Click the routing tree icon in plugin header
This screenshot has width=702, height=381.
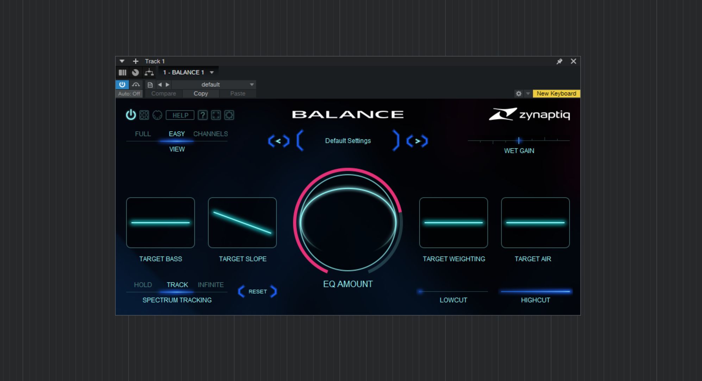[149, 72]
